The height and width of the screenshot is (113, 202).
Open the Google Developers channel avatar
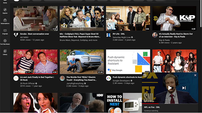108,78
